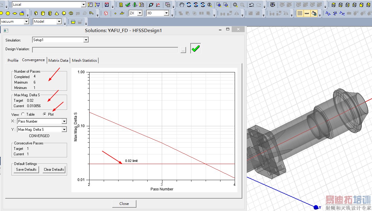372x211 pixels.
Task: Click the Validate green checkmark toolbar icon
Action: [128, 5]
